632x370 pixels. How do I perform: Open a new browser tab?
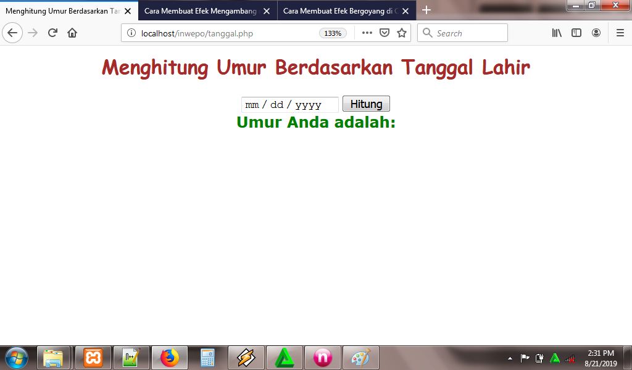(426, 10)
